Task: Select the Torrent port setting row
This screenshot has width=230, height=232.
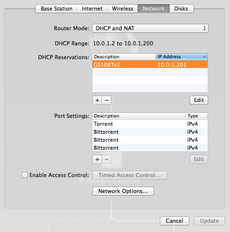Action: (x=150, y=124)
